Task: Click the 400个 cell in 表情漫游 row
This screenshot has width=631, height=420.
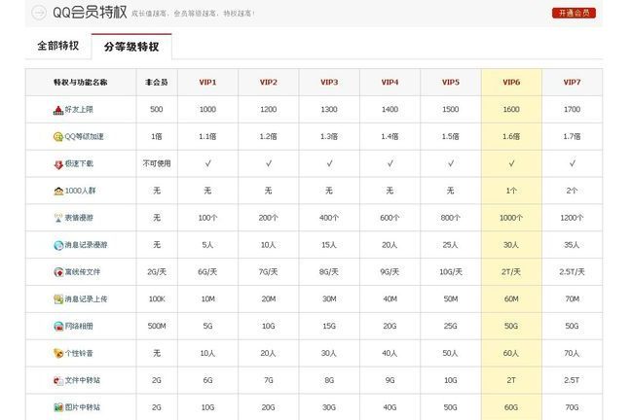Action: point(329,218)
